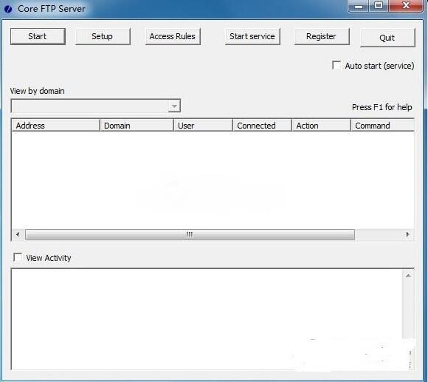Image resolution: width=428 pixels, height=382 pixels.
Task: Click the left arrow of horizontal scrollbar
Action: [18, 234]
